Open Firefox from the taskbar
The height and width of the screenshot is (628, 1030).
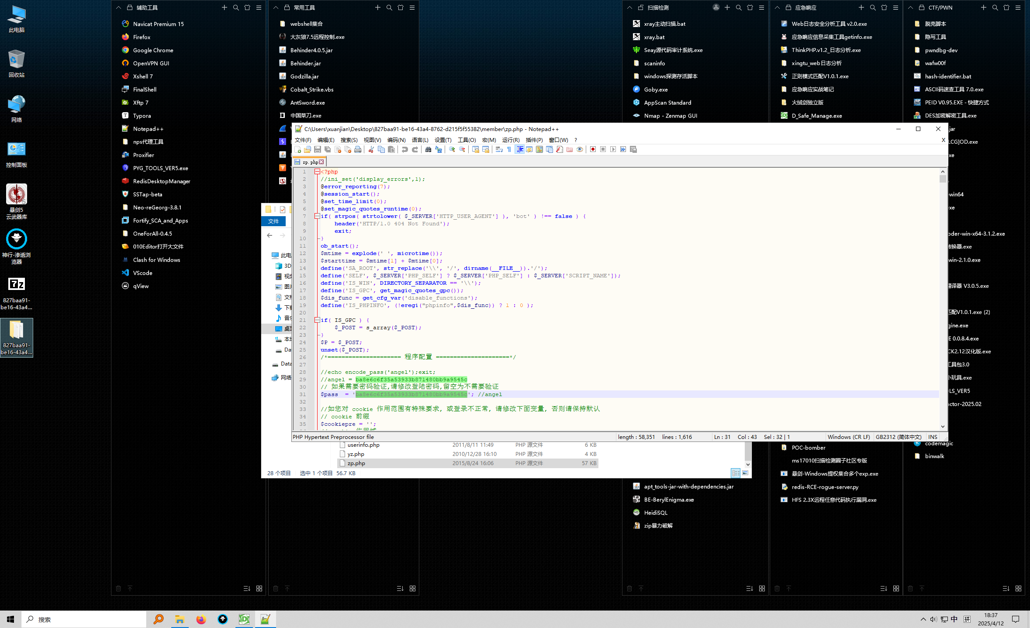click(x=201, y=619)
